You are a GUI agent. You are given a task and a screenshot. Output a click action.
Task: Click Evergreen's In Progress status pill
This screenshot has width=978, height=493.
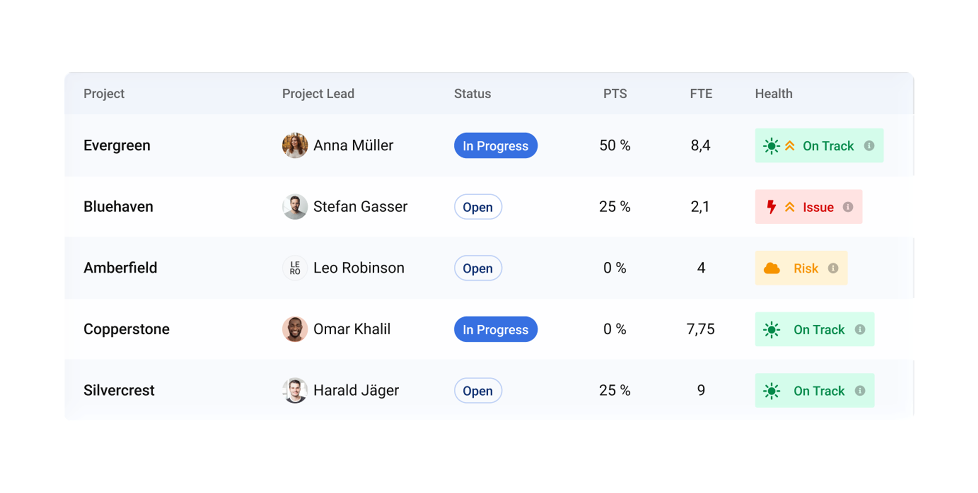click(x=496, y=146)
